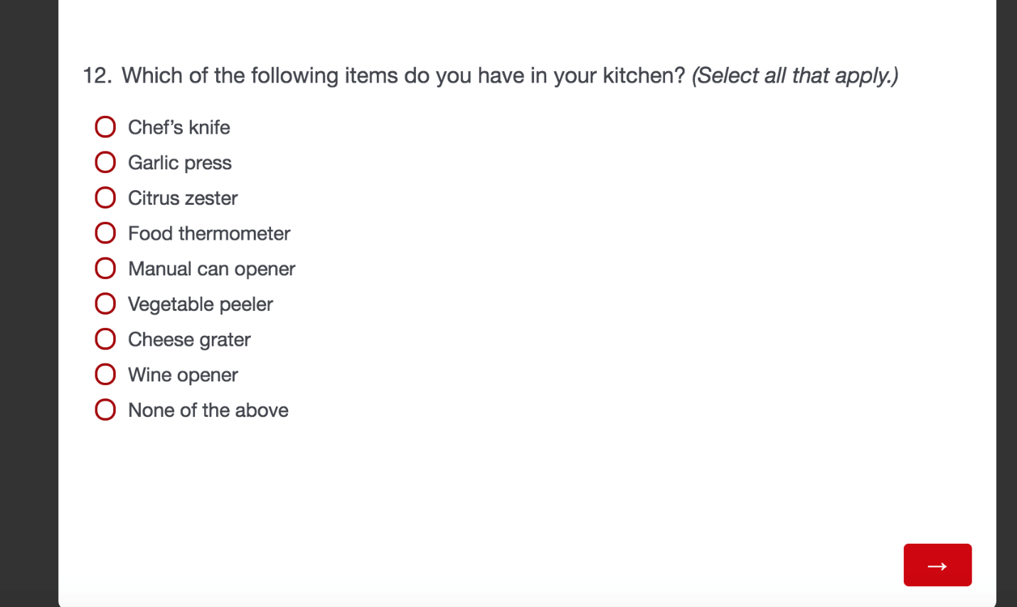Screen dimensions: 1017x607
Task: Click the "Chef's knife" label text
Action: 179,127
